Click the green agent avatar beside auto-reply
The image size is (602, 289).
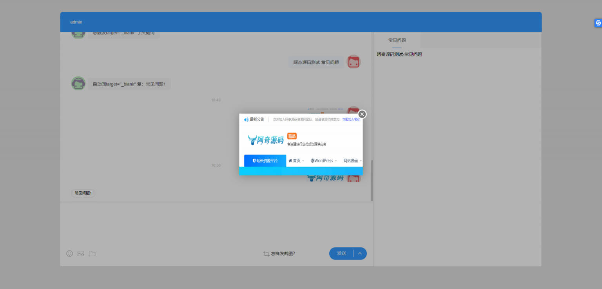78,84
